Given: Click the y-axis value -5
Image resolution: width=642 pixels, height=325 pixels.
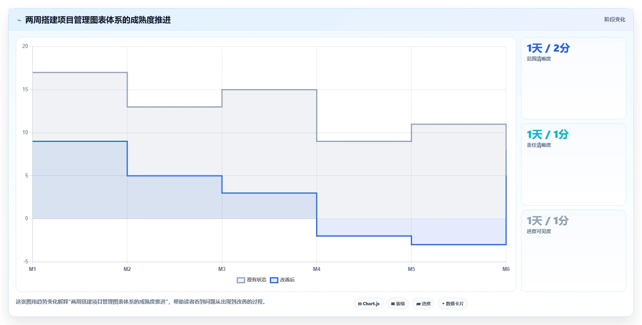Looking at the screenshot, I should click(25, 262).
